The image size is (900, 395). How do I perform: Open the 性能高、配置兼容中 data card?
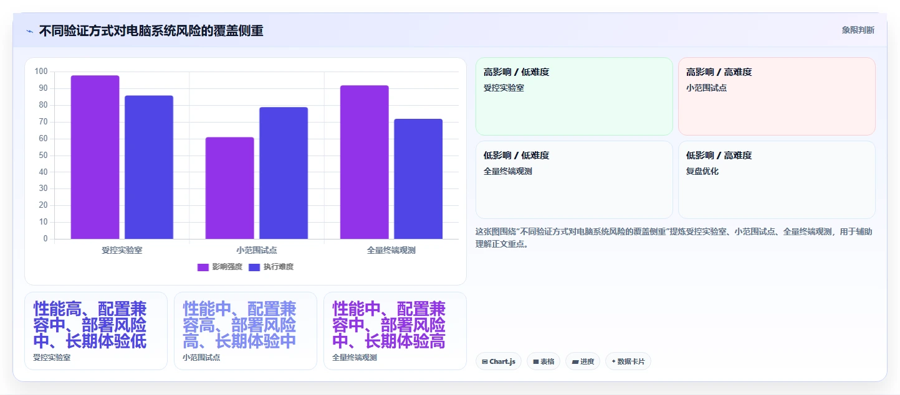tap(96, 331)
